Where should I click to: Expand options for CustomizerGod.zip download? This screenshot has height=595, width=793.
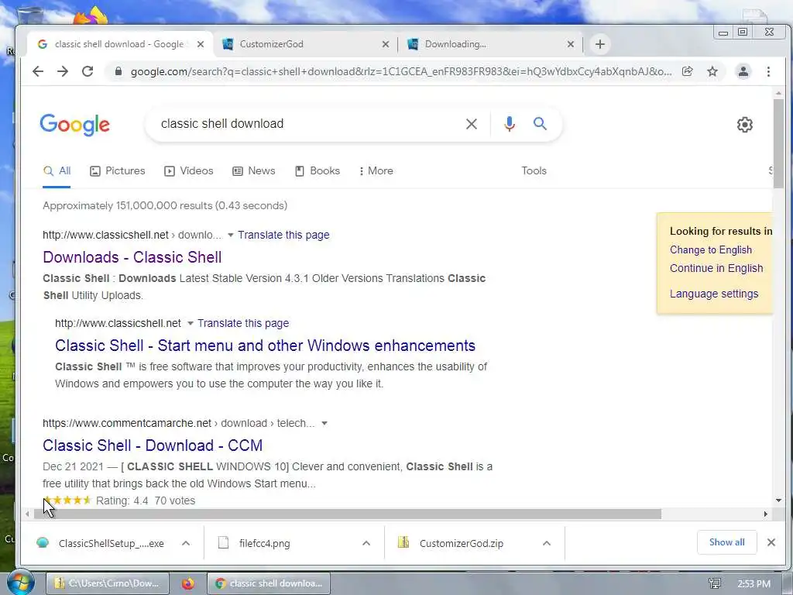(546, 543)
